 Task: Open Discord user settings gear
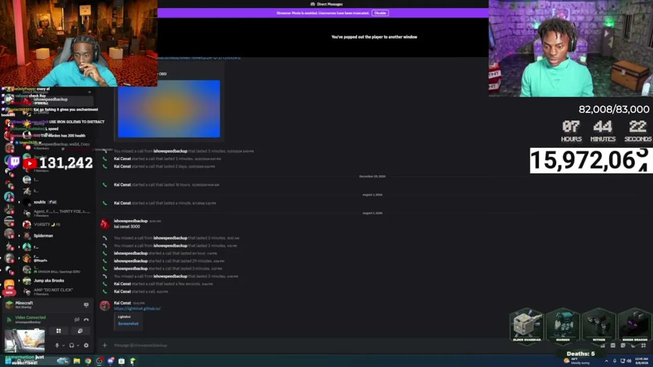(86, 345)
